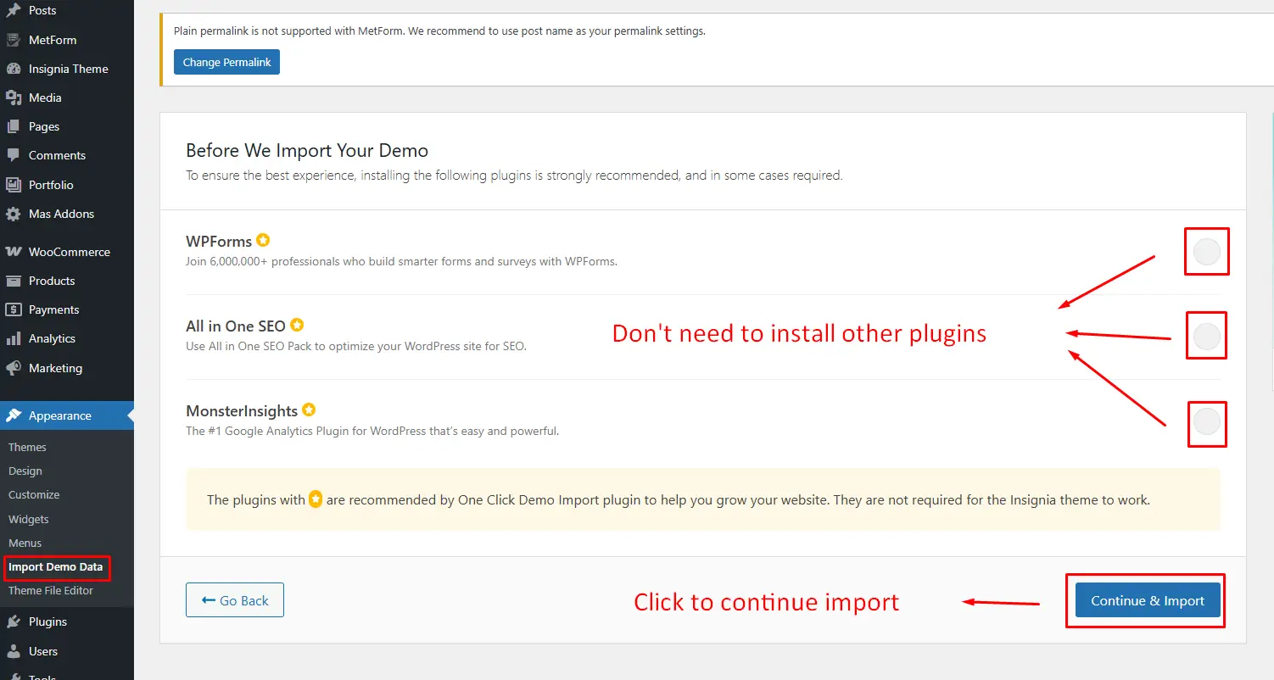1274x680 pixels.
Task: Select the Users person icon
Action: pos(14,651)
